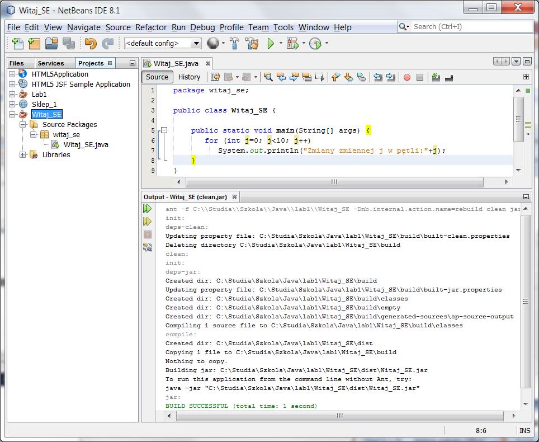The height and width of the screenshot is (442, 539).
Task: Expand the HTML5Application project node
Action: tap(12, 74)
